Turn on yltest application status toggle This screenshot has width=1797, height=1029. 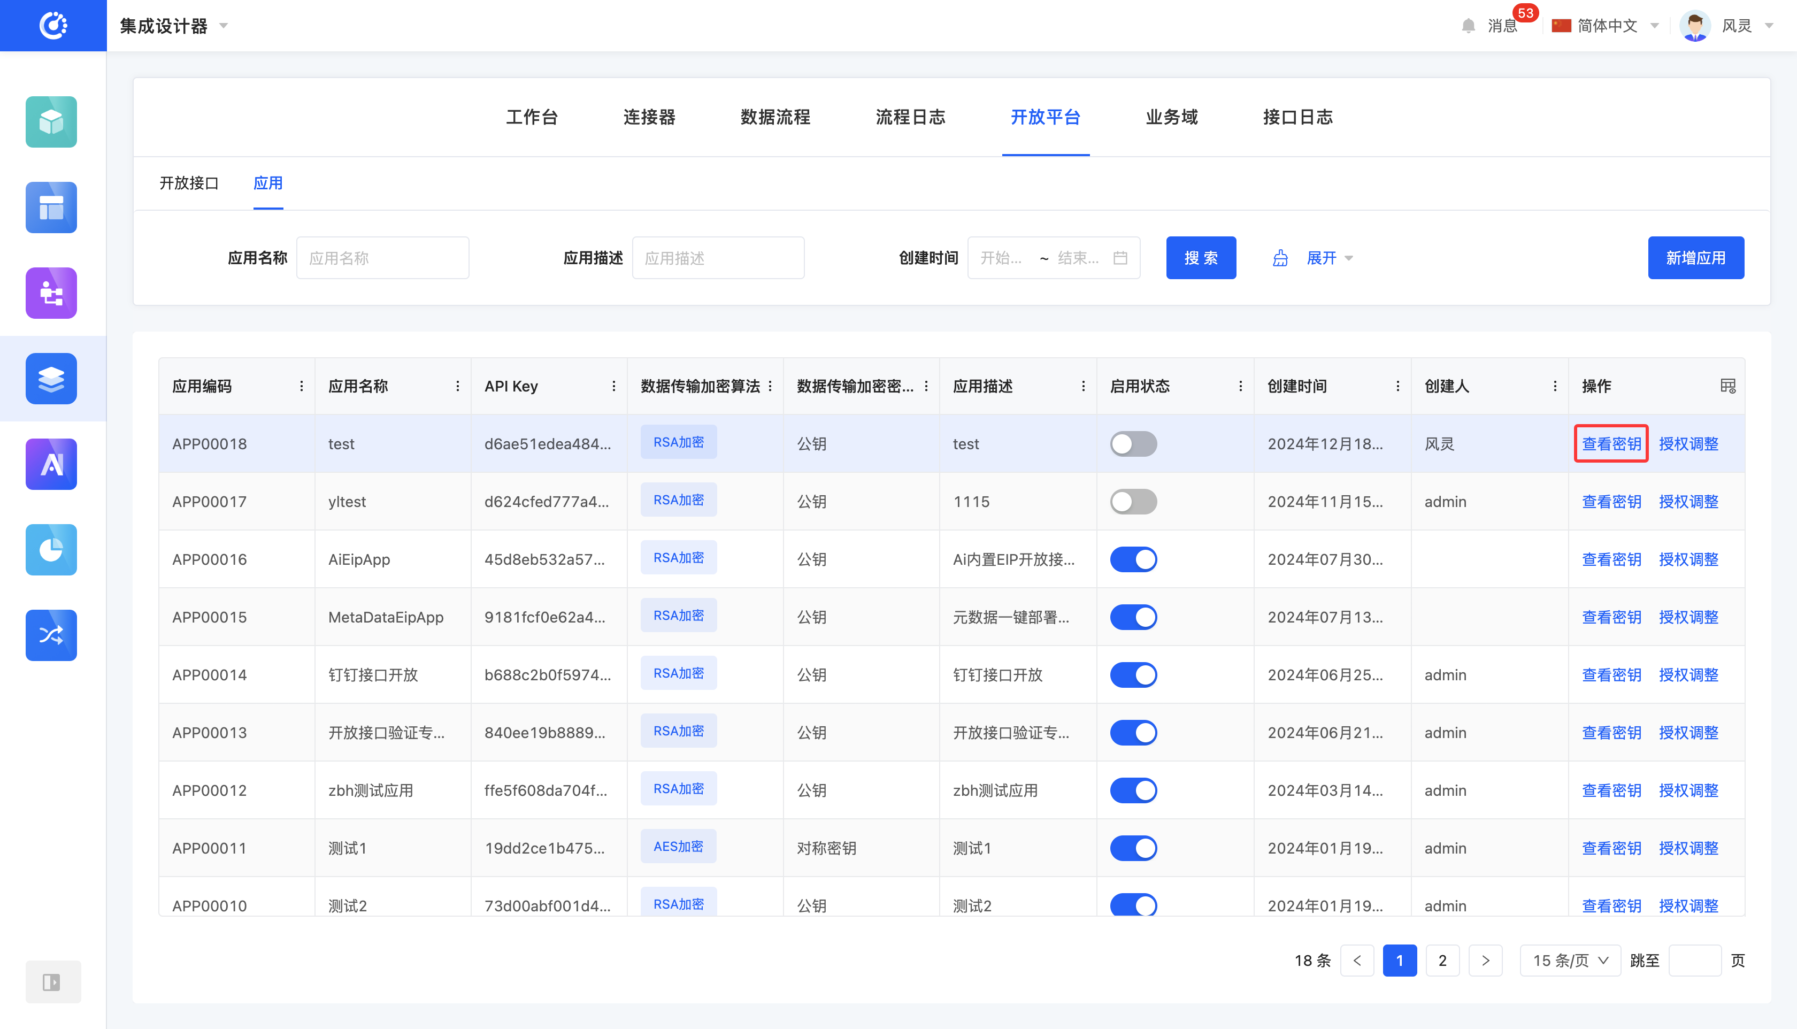1133,502
